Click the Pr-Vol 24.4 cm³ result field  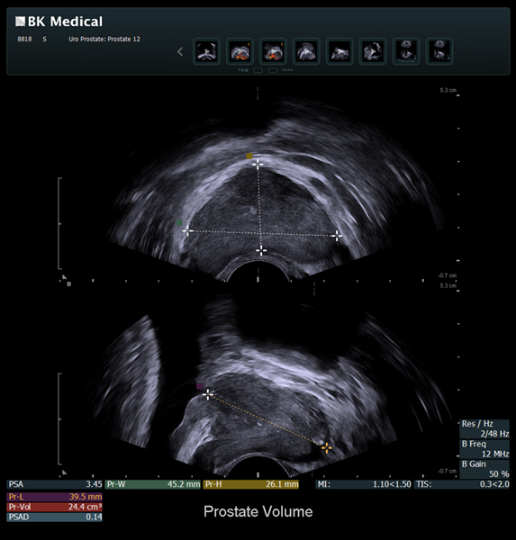(x=55, y=507)
